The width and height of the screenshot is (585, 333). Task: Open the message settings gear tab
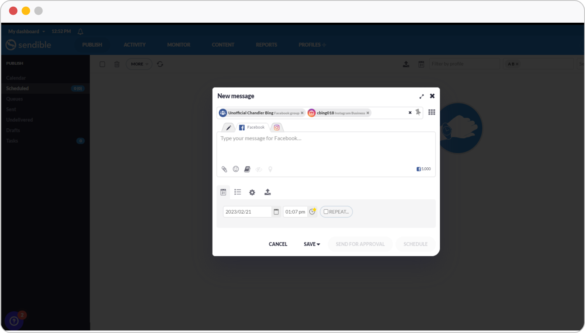click(x=252, y=192)
